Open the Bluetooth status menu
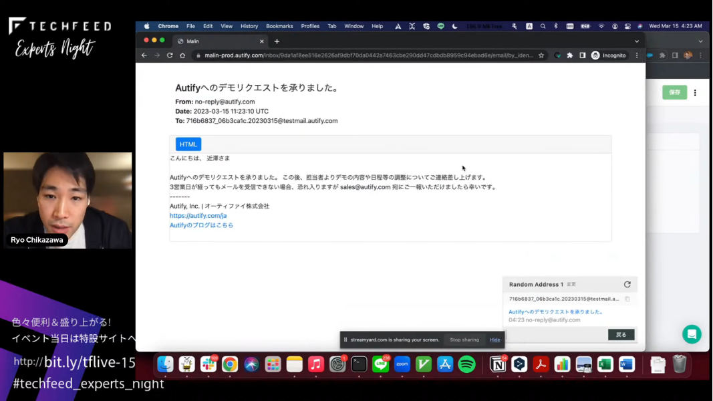The image size is (713, 401). coord(556,26)
